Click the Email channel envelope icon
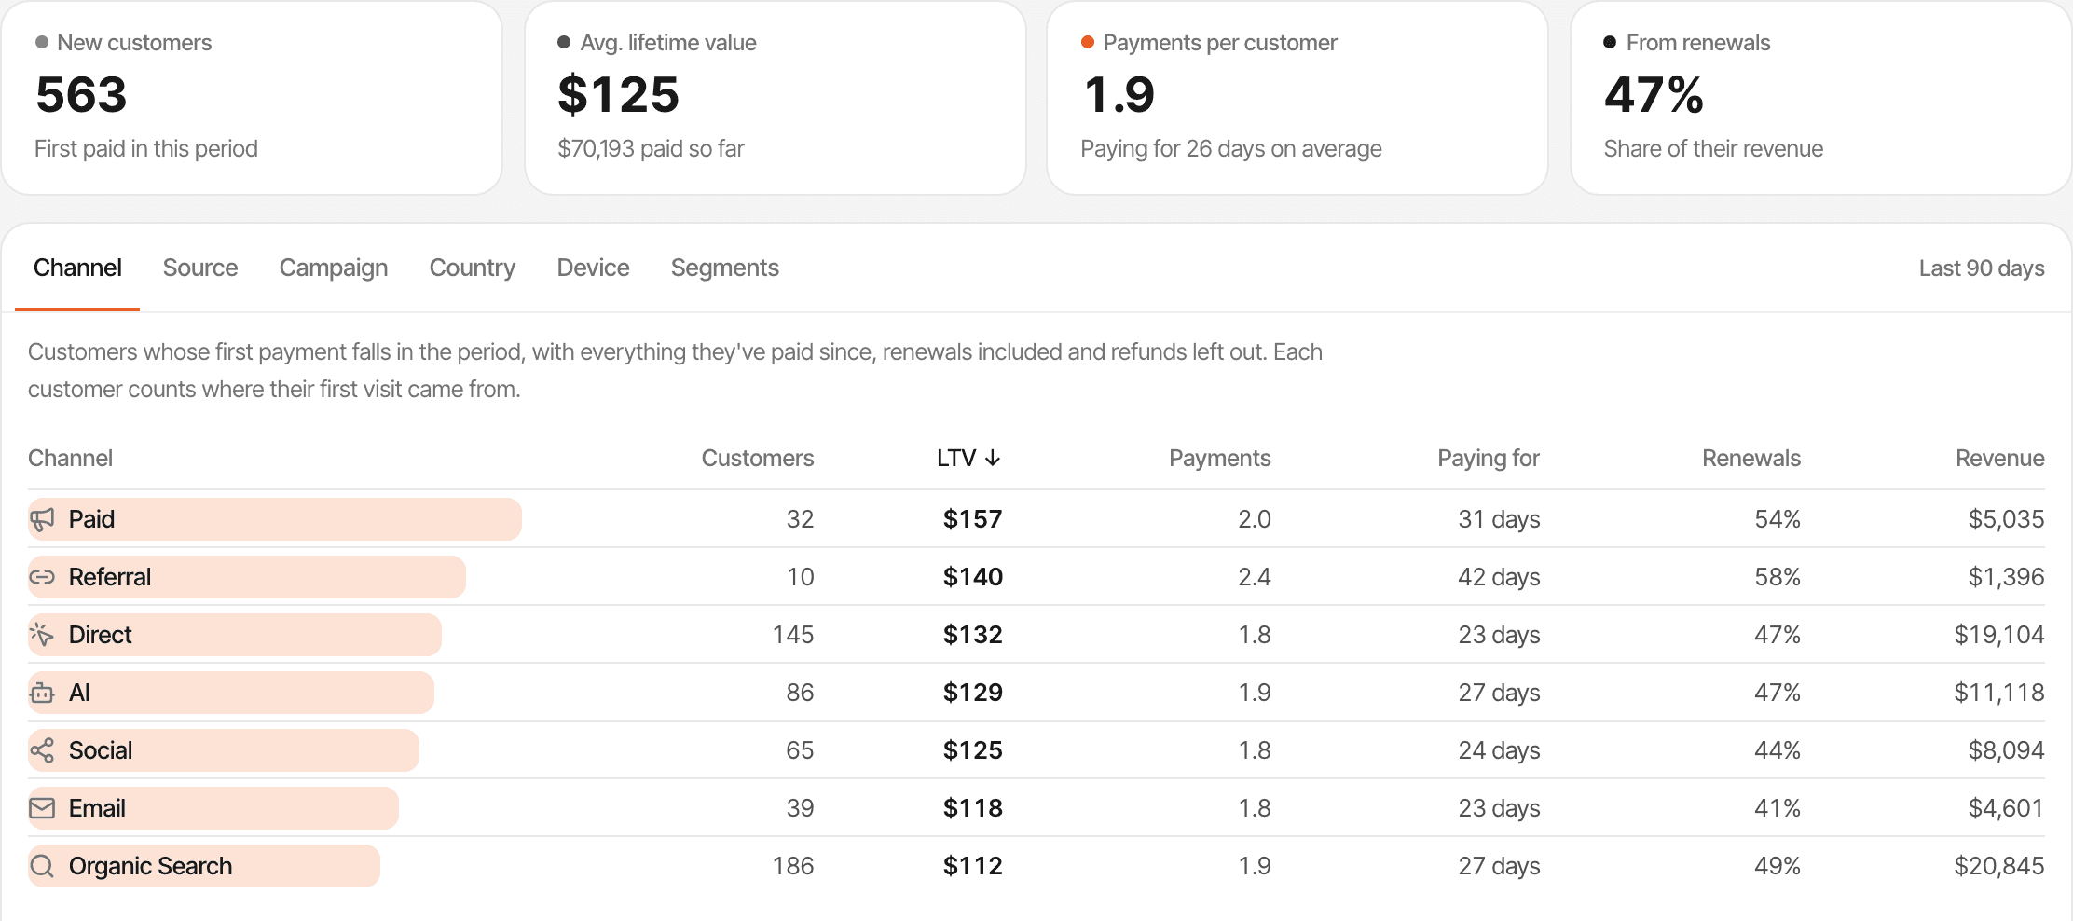Viewport: 2073px width, 921px height. [42, 808]
